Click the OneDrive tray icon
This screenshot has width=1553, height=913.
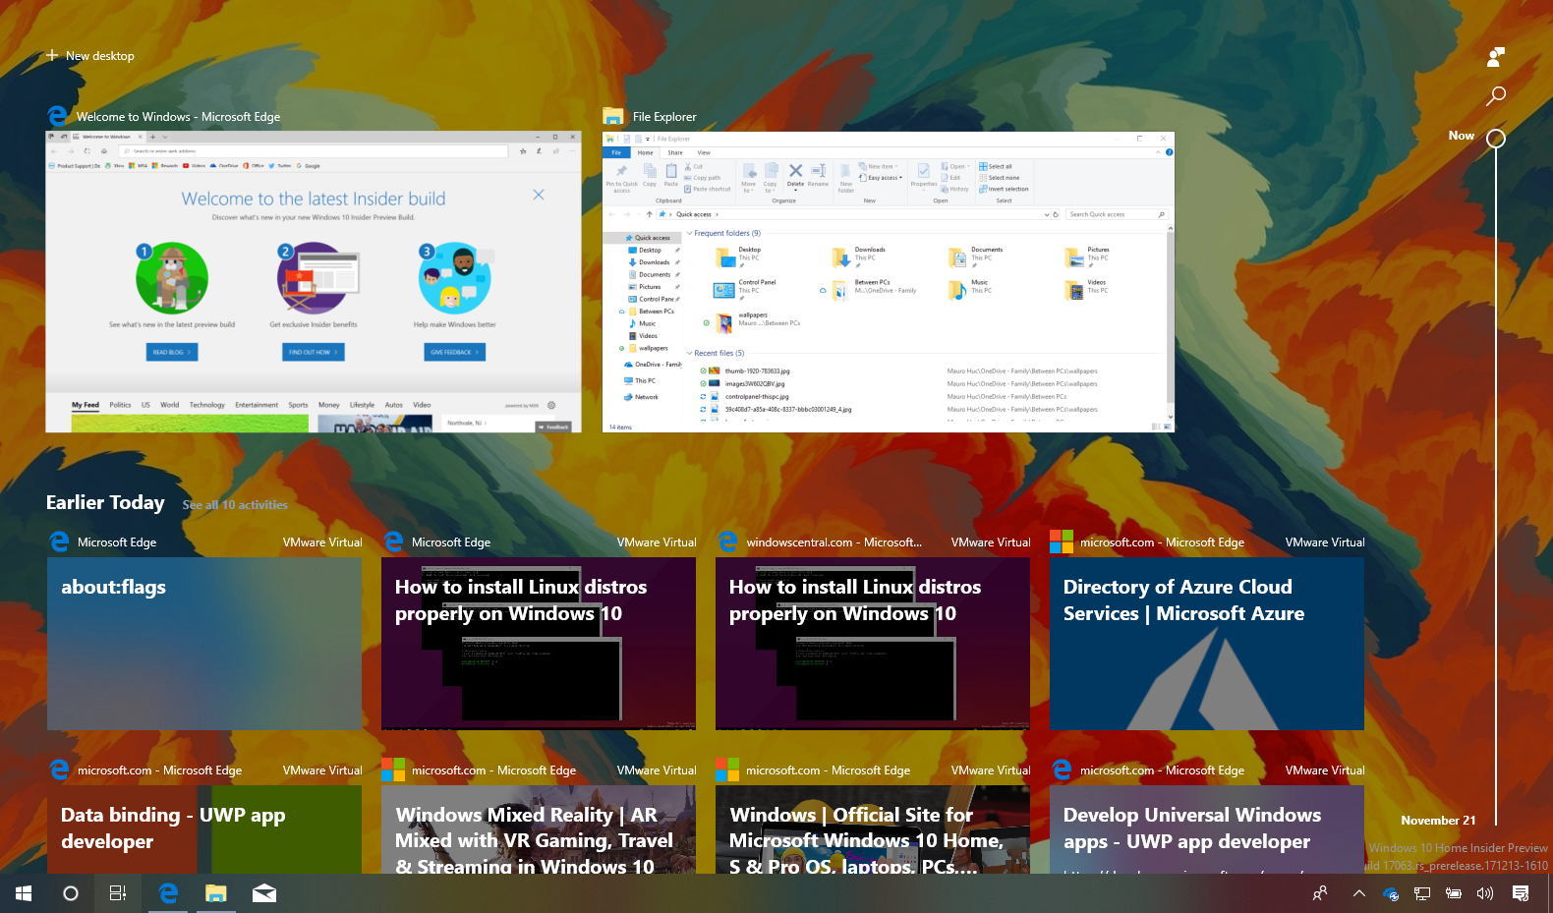(x=1390, y=893)
